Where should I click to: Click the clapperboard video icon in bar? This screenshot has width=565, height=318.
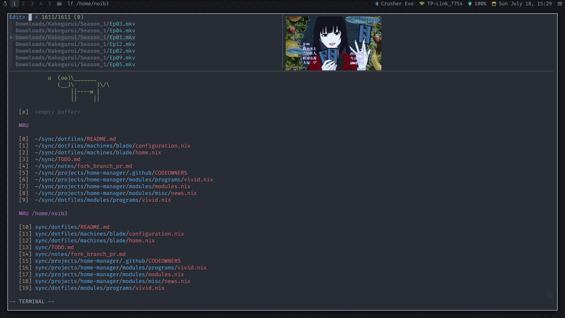[59, 4]
